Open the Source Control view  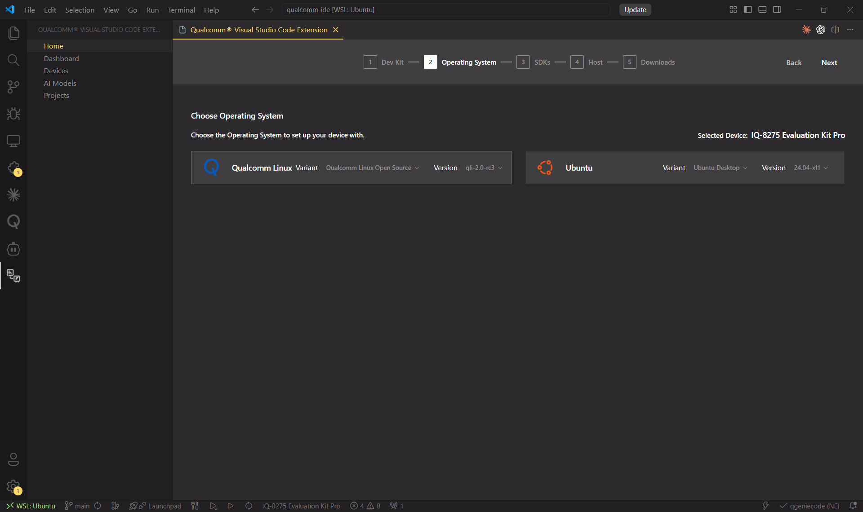coord(13,87)
